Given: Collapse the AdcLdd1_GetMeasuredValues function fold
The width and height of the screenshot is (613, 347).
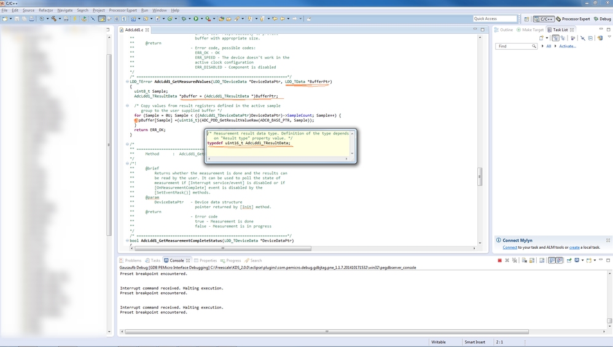Looking at the screenshot, I should [x=127, y=82].
